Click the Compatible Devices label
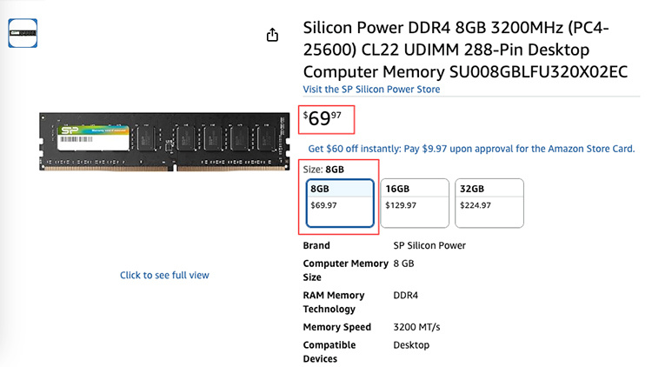 [331, 351]
